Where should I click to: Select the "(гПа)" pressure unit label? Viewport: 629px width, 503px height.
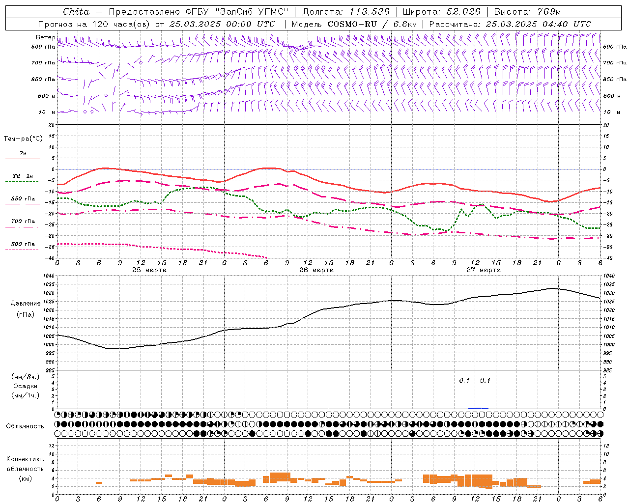[25, 315]
